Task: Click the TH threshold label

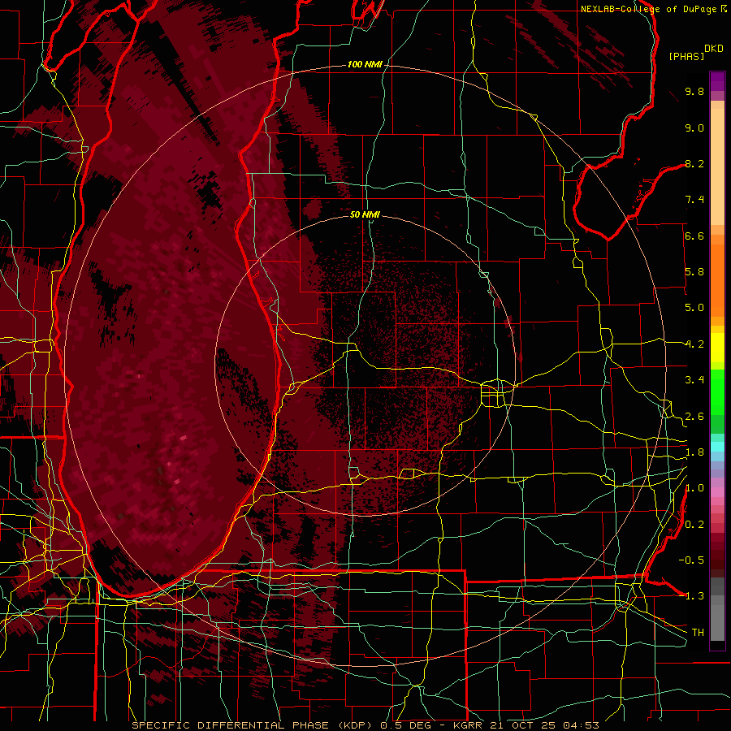Action: point(698,632)
